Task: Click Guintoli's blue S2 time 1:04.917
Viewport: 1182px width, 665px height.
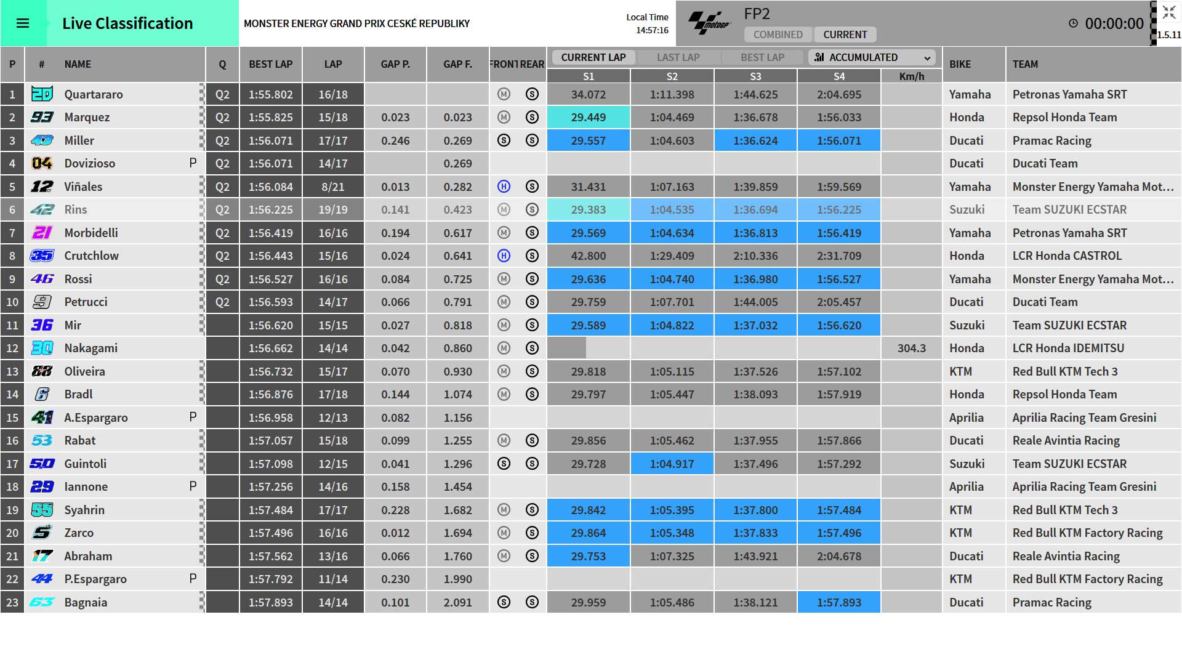Action: 672,464
